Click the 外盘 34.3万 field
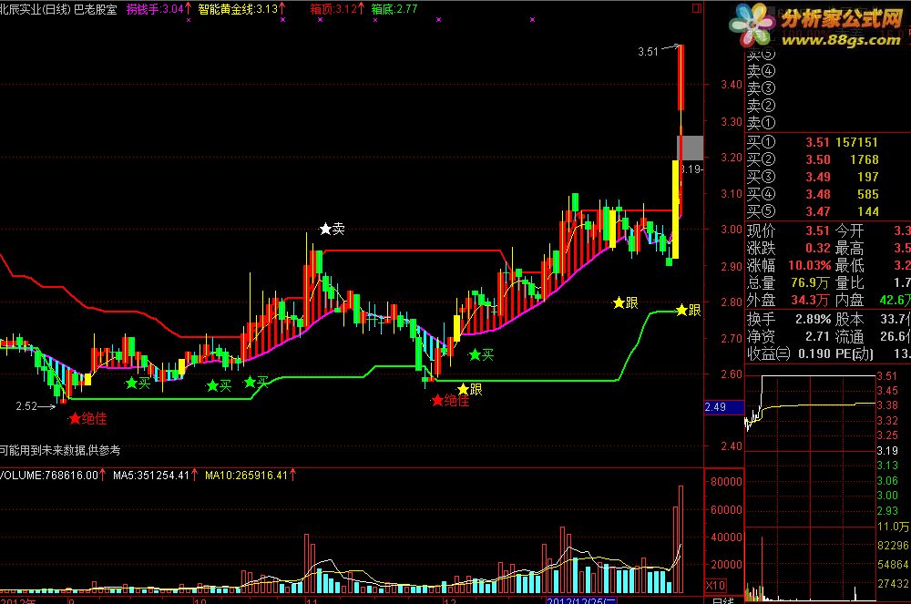 pyautogui.click(x=788, y=301)
